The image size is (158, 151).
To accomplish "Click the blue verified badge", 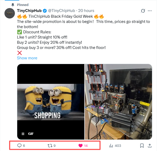I will coord(45,11).
